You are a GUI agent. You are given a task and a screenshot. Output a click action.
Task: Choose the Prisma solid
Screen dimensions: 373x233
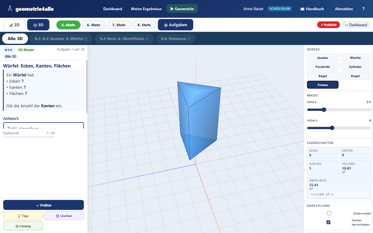(x=323, y=85)
